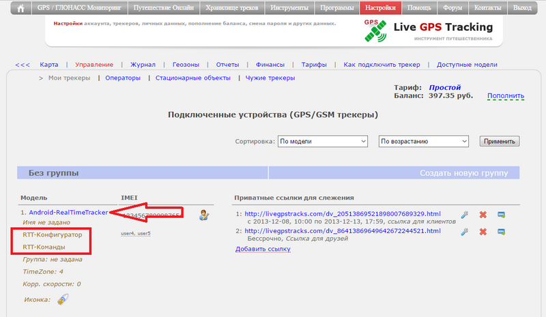546x317 pixels.
Task: Click 'Добавить ссылку' link
Action: [263, 249]
